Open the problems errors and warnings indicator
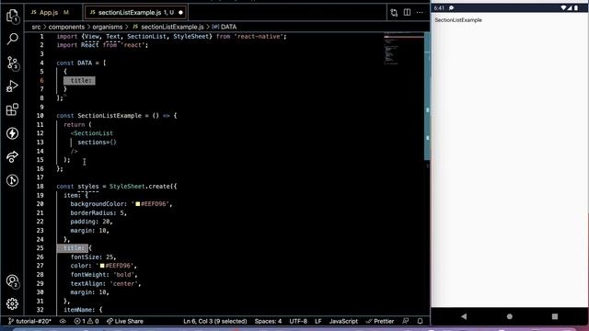This screenshot has width=589, height=331. (87, 321)
